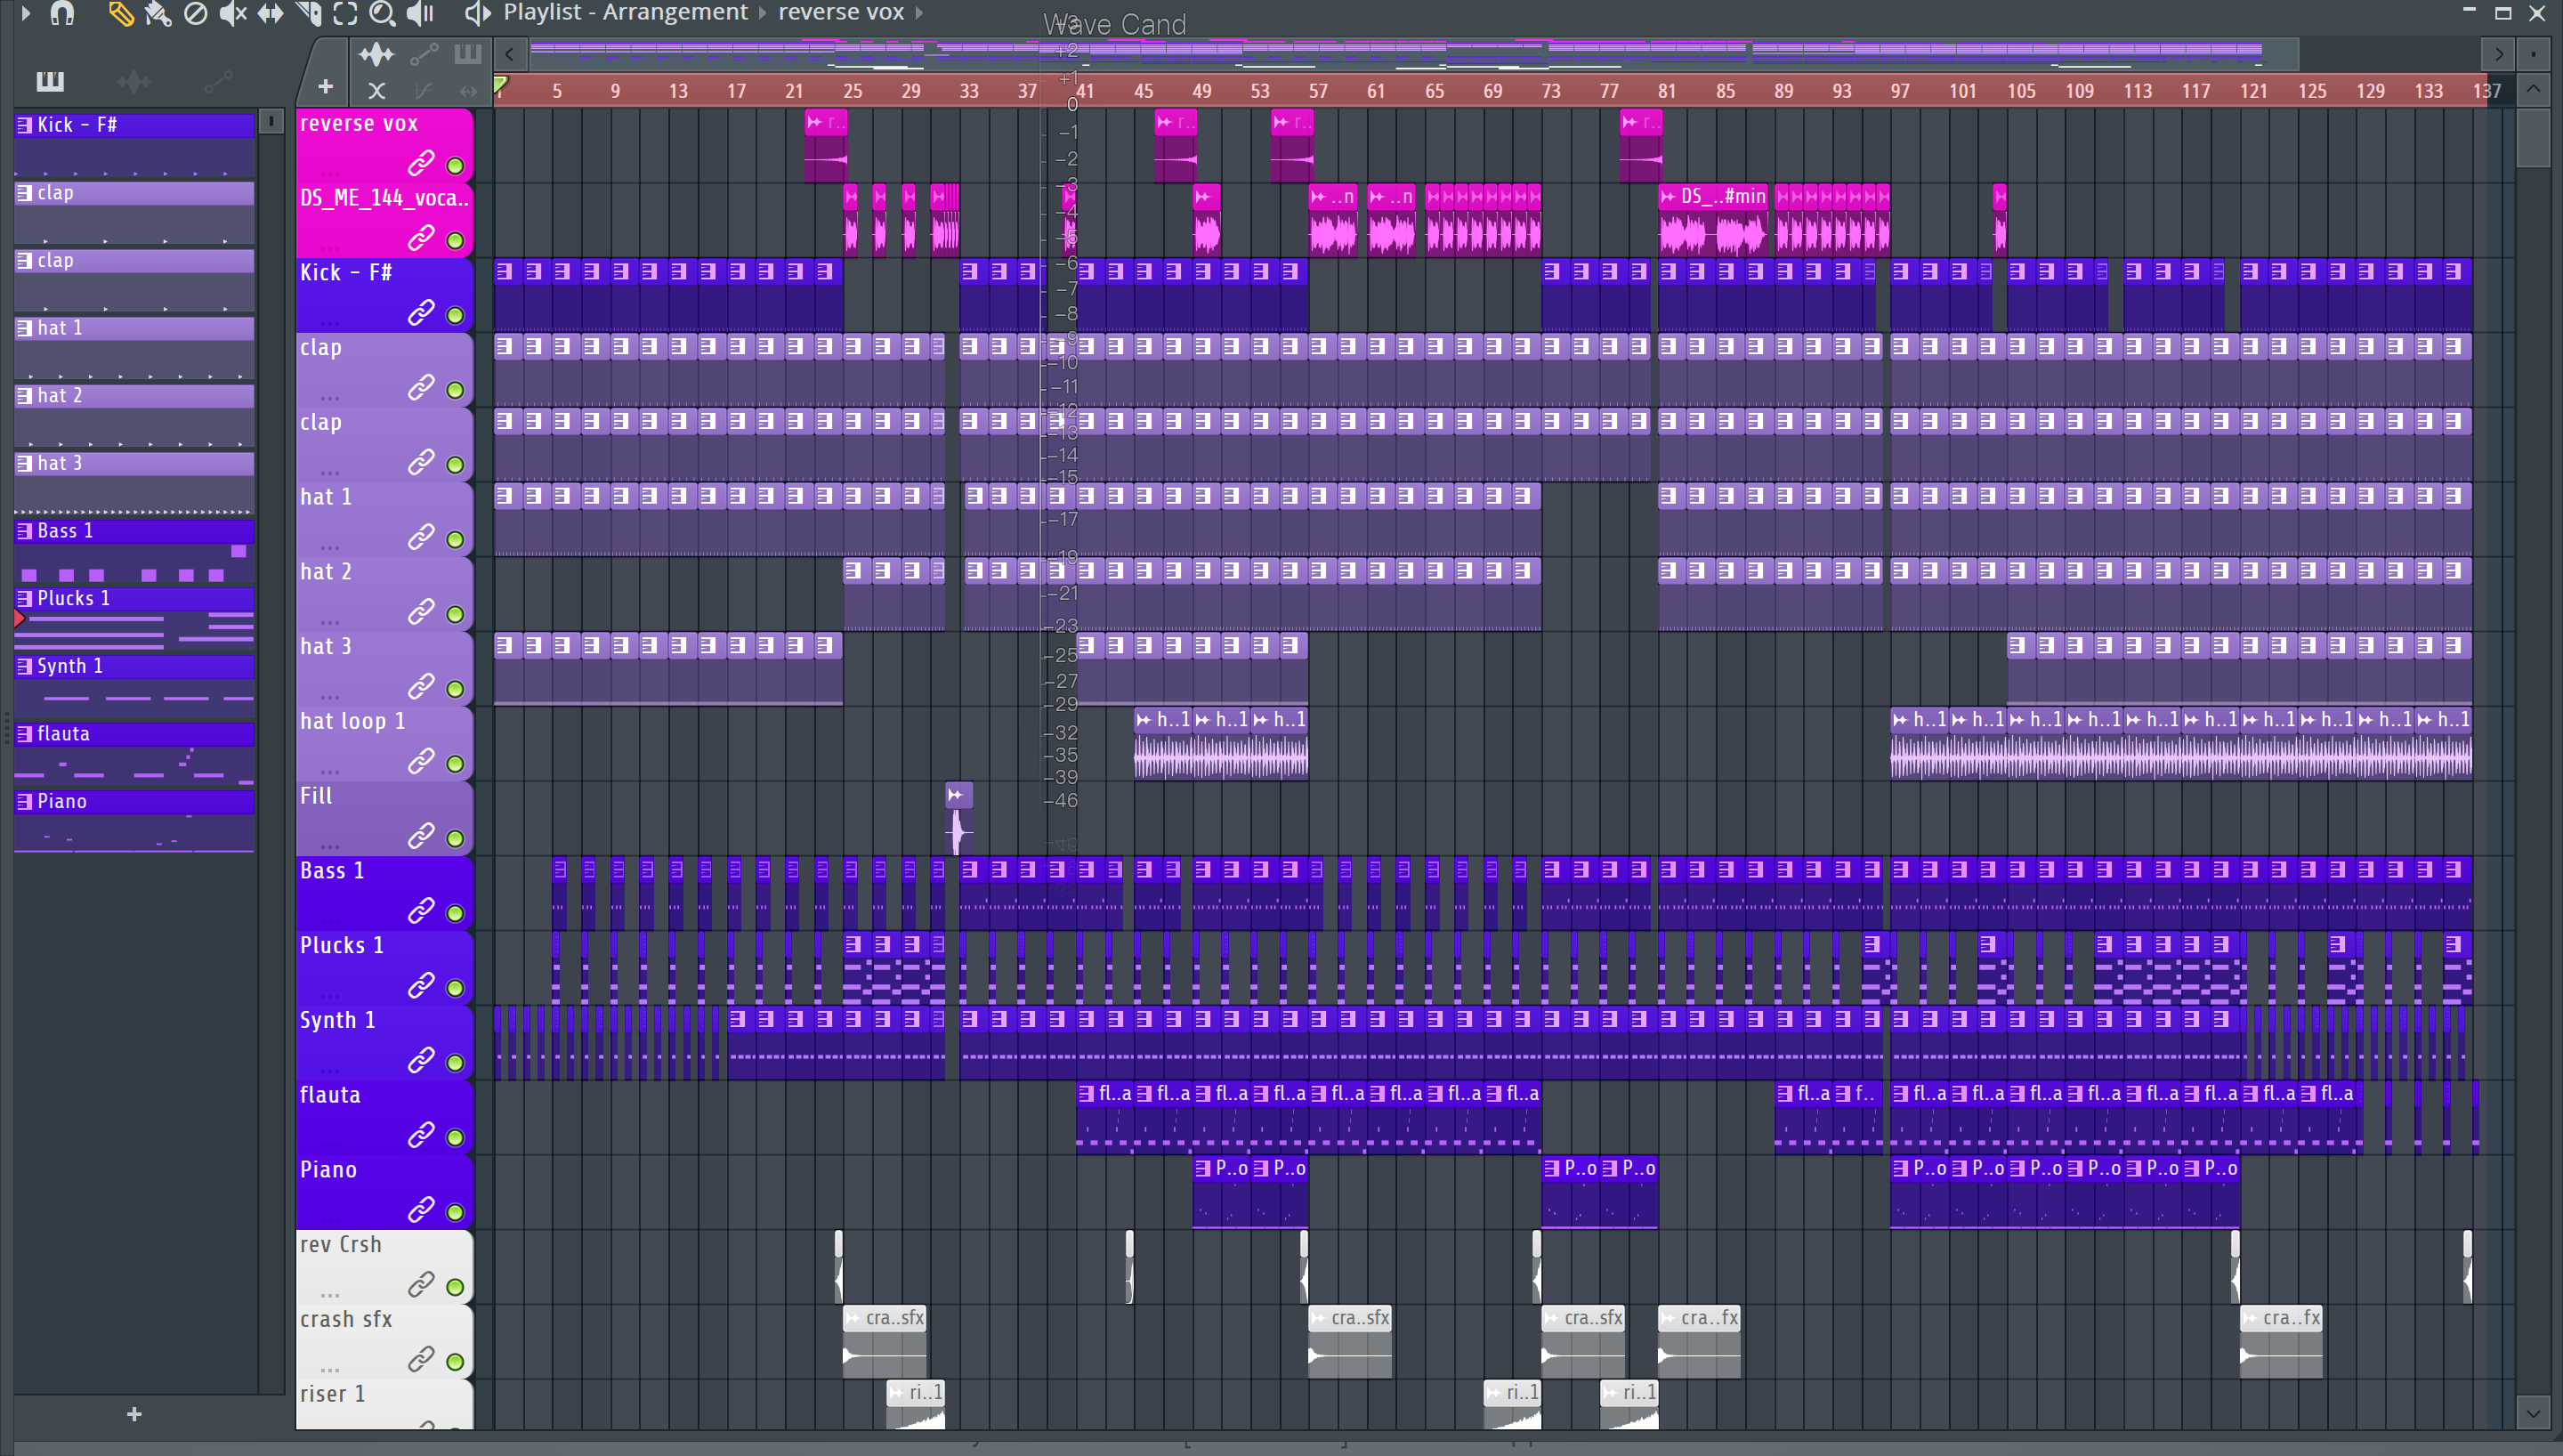Mute the Kick - F# track
This screenshot has width=2563, height=1456.
click(455, 315)
